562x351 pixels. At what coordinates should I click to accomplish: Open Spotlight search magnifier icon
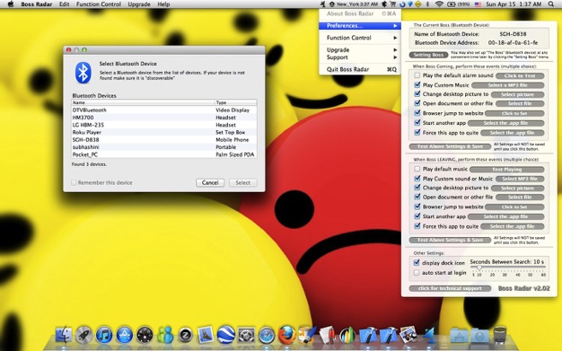point(551,4)
